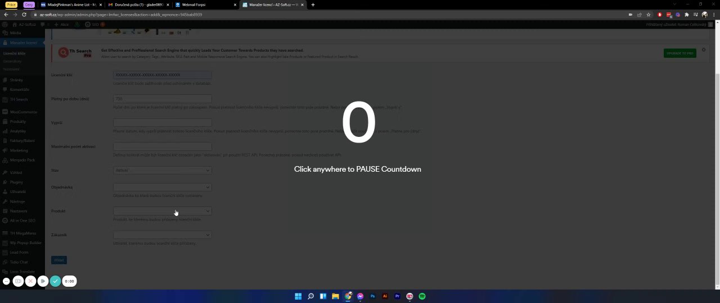Open the Stav dropdown
Image resolution: width=720 pixels, height=303 pixels.
[162, 170]
